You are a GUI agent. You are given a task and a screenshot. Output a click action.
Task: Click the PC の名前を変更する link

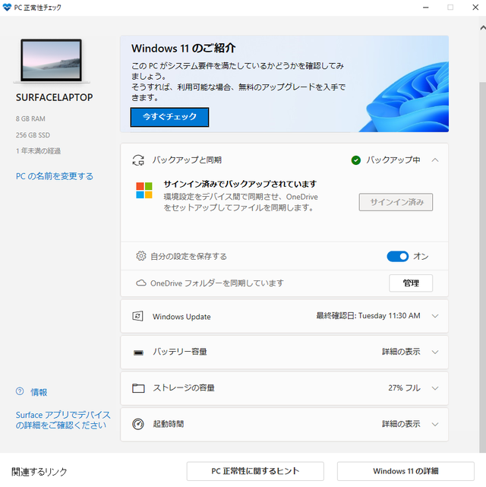[x=55, y=176]
